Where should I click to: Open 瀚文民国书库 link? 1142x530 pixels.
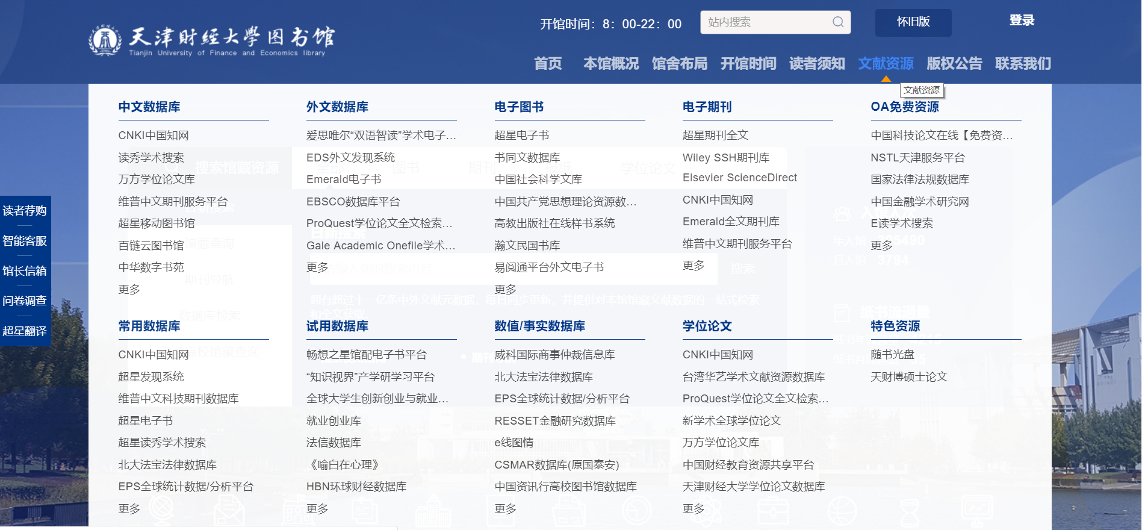point(527,245)
